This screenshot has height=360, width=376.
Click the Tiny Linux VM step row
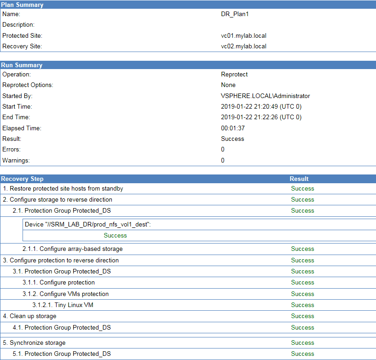(x=64, y=305)
